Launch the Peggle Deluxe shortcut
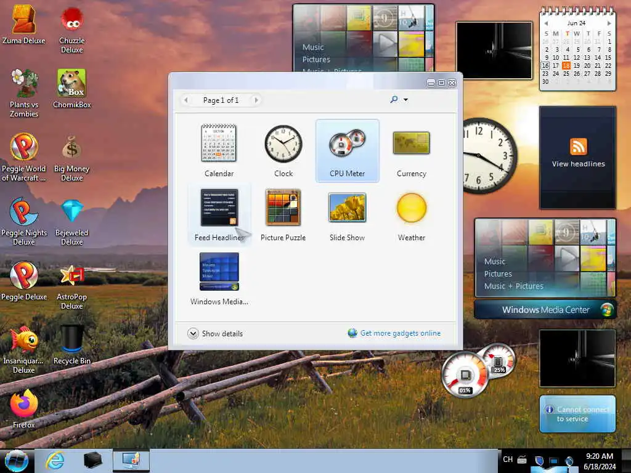The image size is (631, 473). coord(24,281)
